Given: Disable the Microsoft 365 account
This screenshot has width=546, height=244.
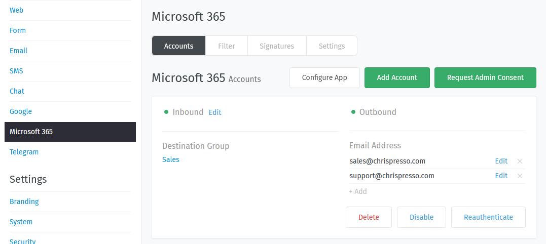Looking at the screenshot, I should pyautogui.click(x=421, y=217).
